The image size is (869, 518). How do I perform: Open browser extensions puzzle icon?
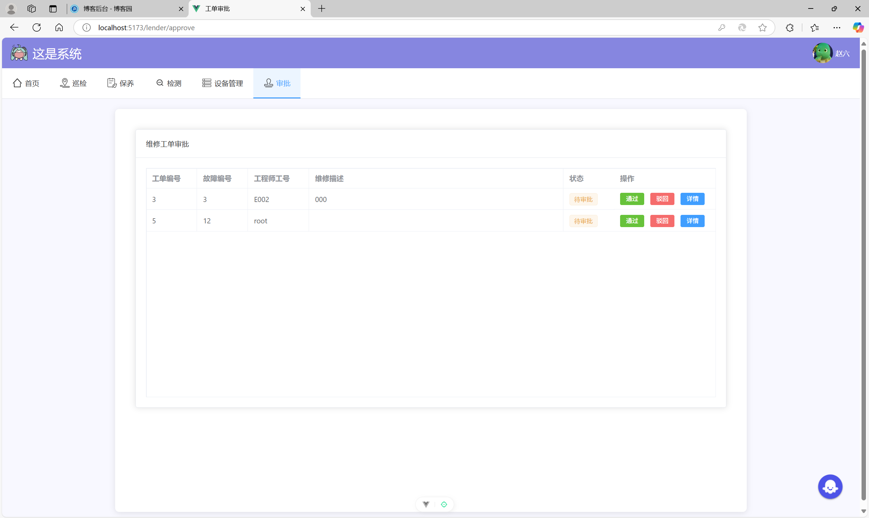click(x=790, y=27)
